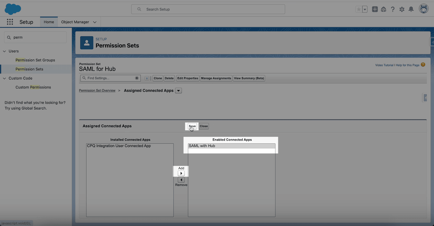Open the App Launcher grid icon
This screenshot has height=226, width=434.
tap(10, 22)
